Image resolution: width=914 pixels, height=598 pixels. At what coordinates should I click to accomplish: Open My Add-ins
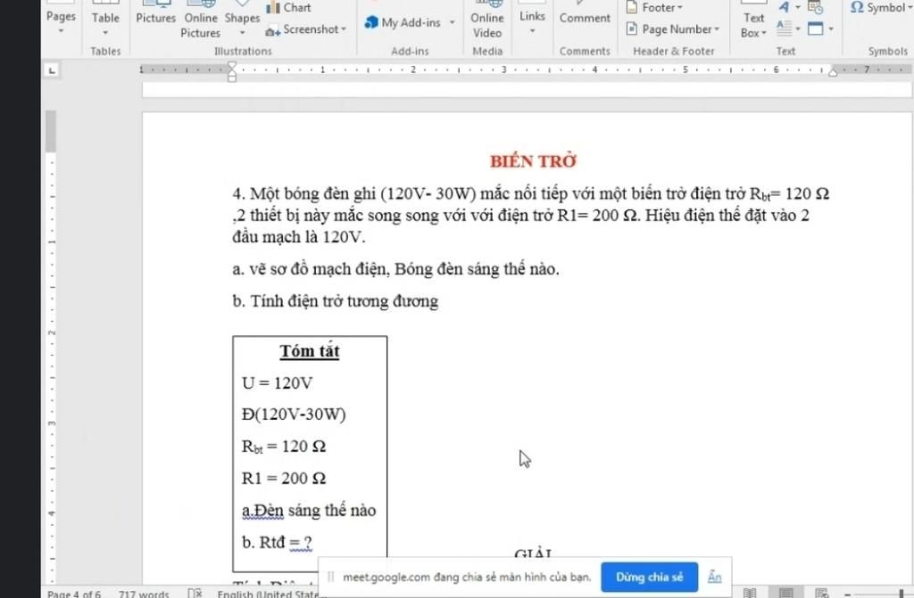404,22
